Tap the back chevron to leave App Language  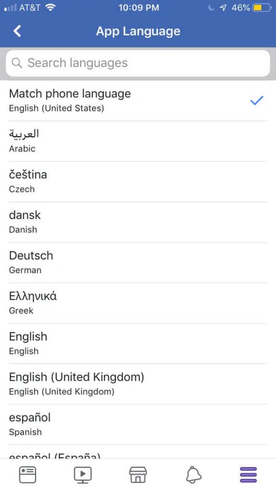tap(17, 30)
